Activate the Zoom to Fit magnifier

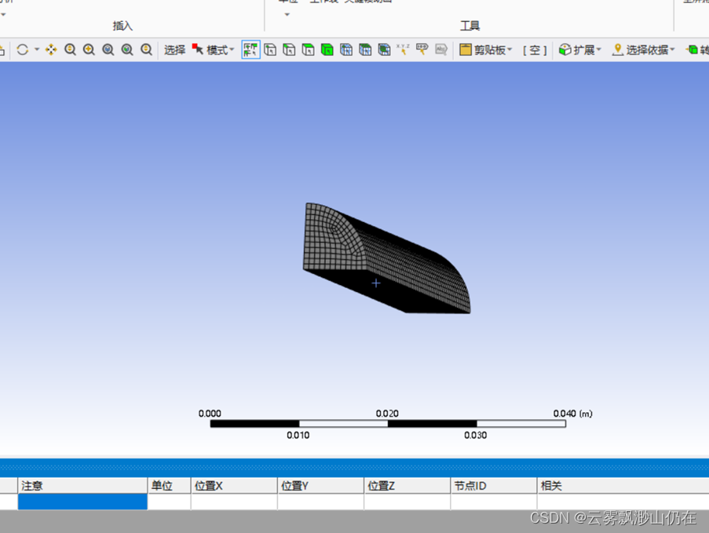(108, 49)
